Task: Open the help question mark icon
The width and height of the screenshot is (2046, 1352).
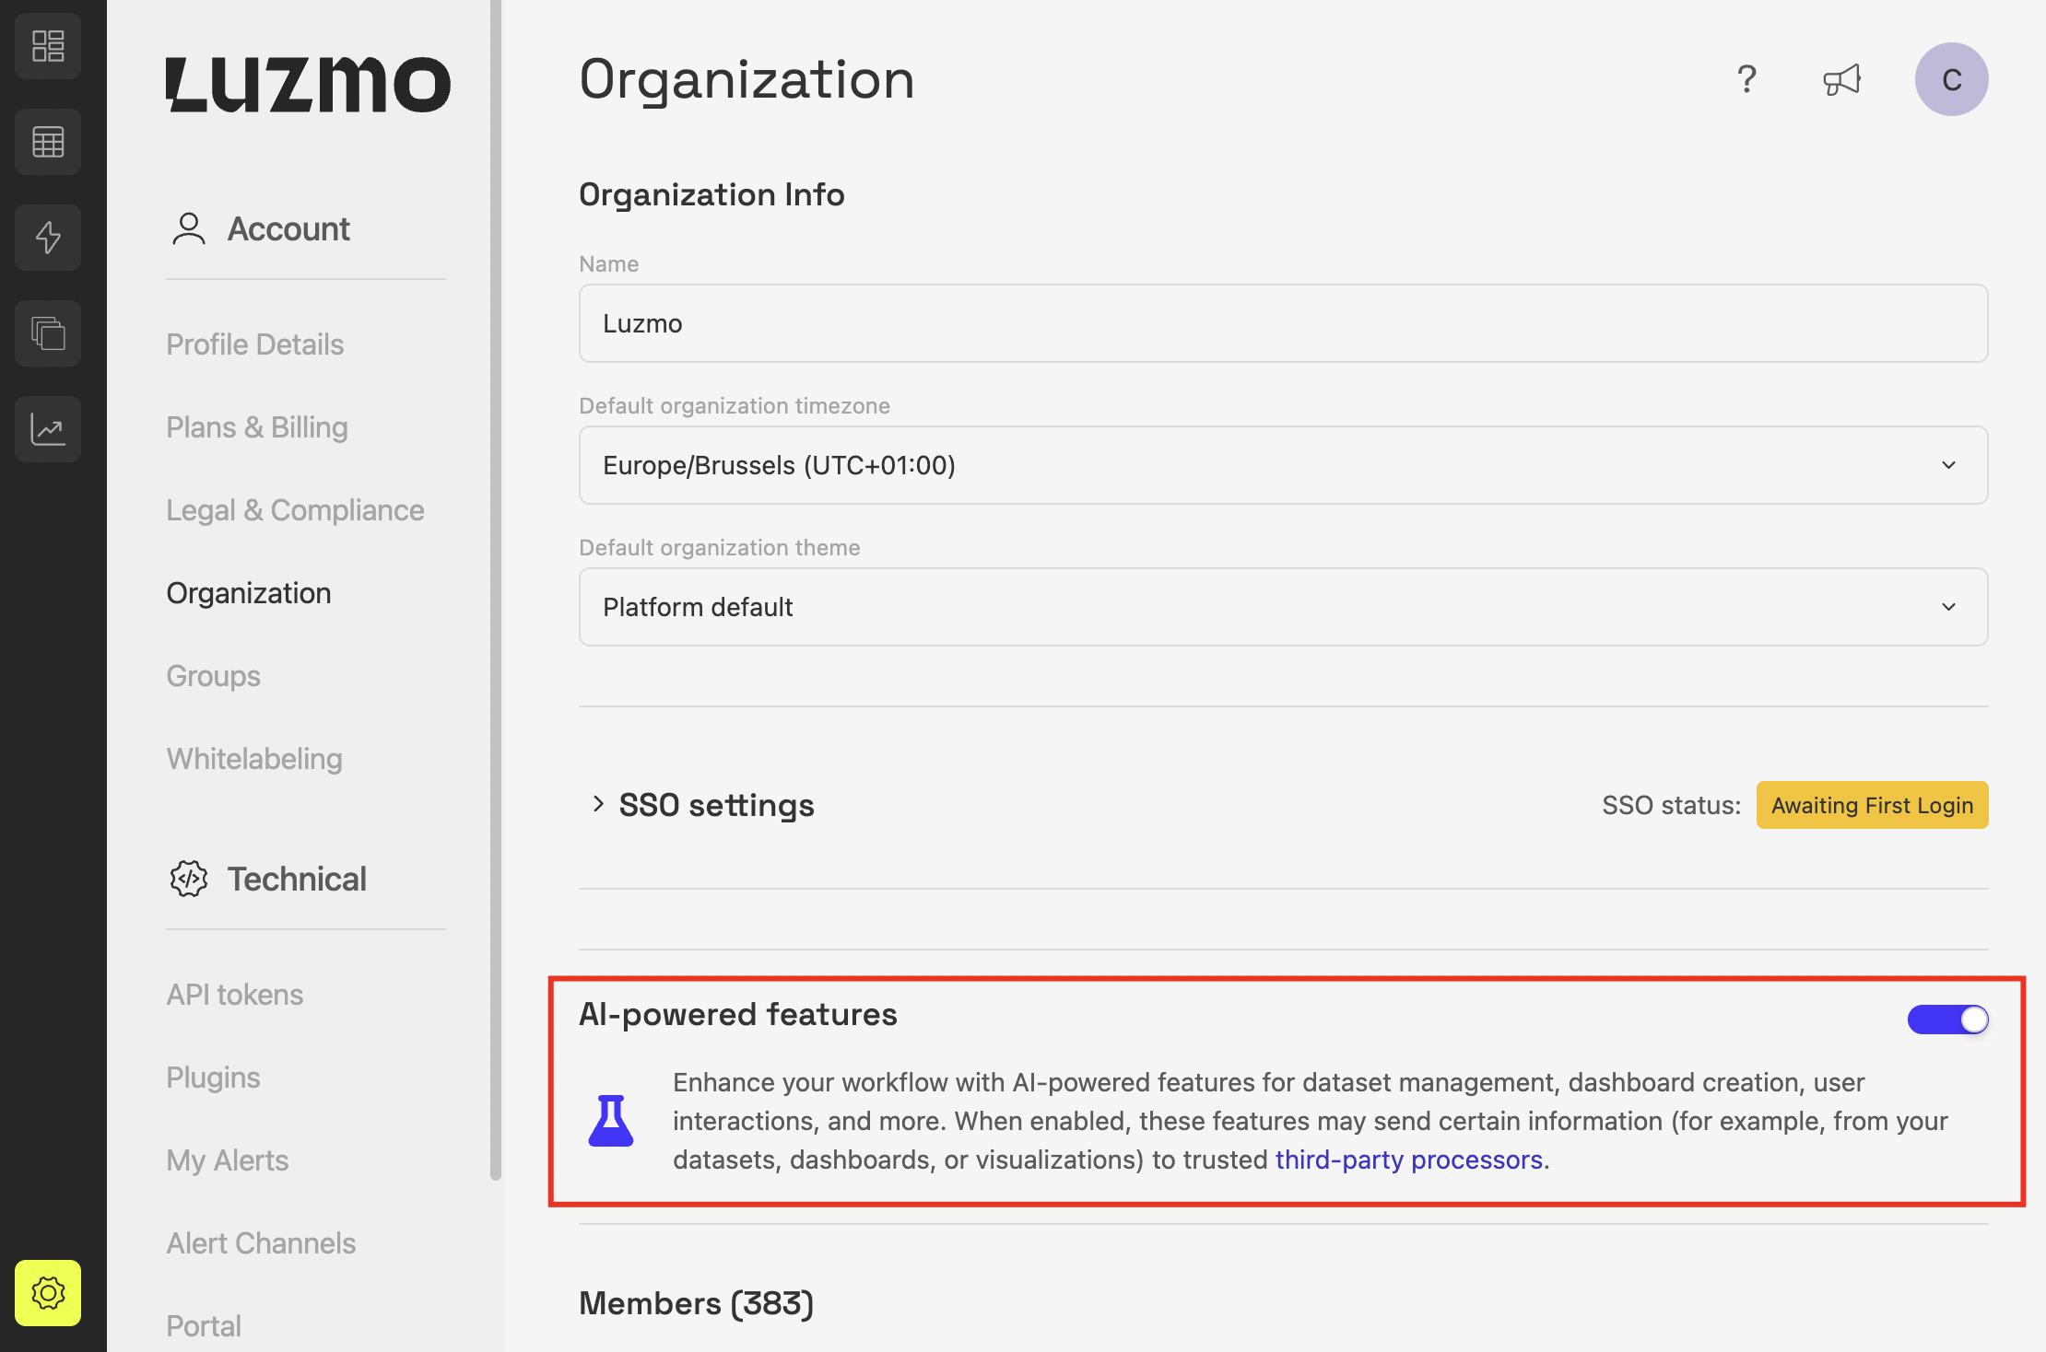Action: (1746, 79)
